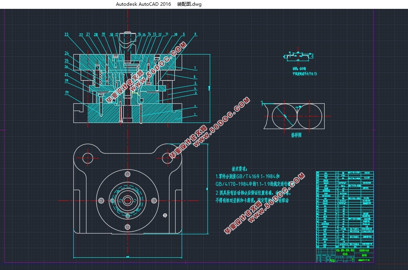This screenshot has width=408, height=270.
Task: Pick the die shank atop section view
Action: [128, 43]
